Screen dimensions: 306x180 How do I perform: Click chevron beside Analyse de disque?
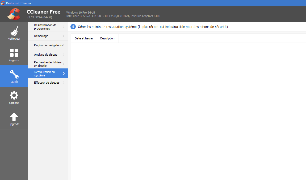64,55
